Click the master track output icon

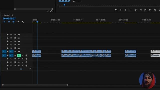30,68
